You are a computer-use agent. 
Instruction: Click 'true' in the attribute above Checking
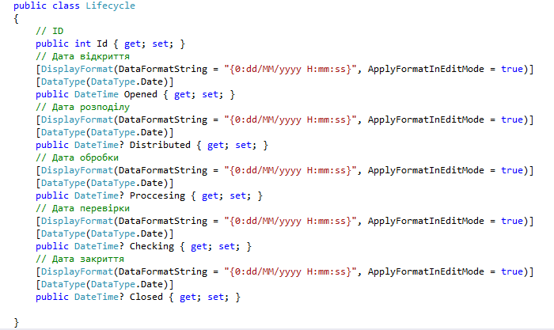pyautogui.click(x=512, y=221)
